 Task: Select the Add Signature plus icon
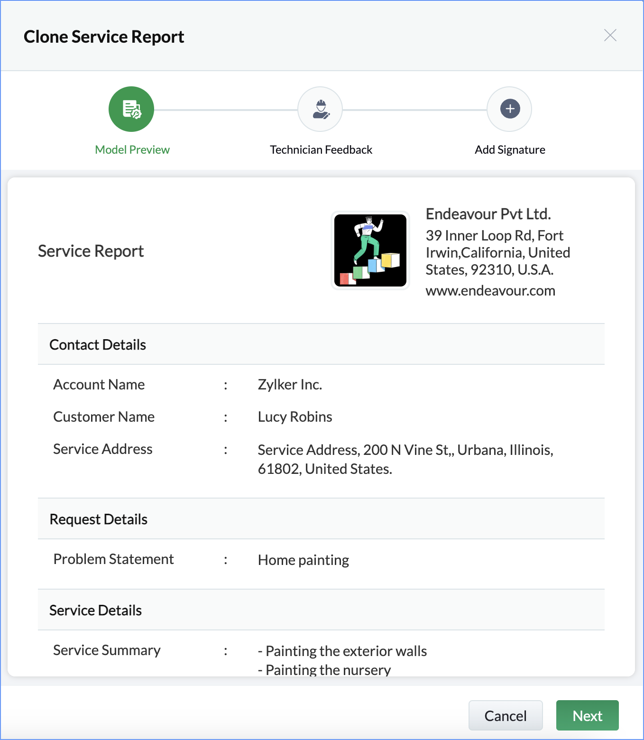point(510,109)
